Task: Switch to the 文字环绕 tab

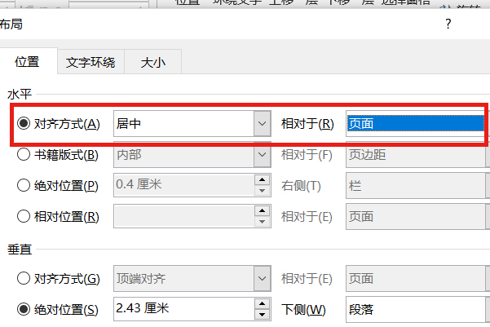Action: point(90,62)
